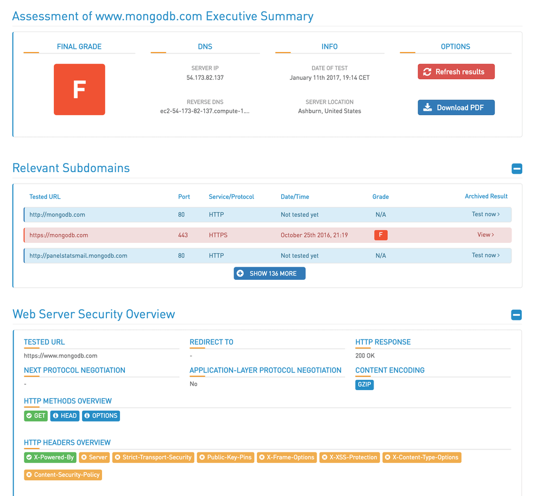Click the REDIRECT TO heading
This screenshot has height=496, width=543.
tap(212, 342)
